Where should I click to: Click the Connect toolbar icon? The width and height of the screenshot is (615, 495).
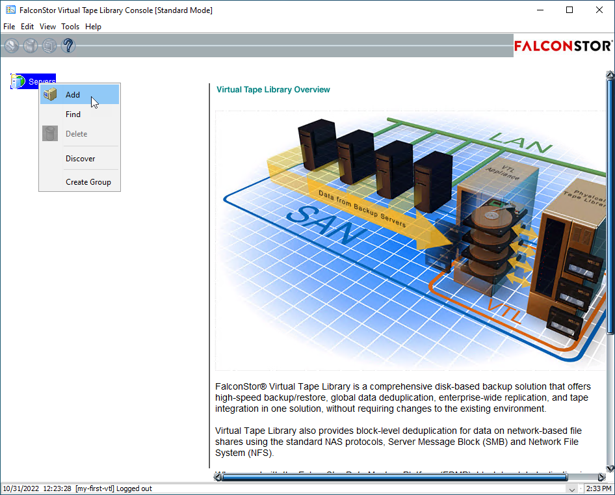tap(12, 46)
